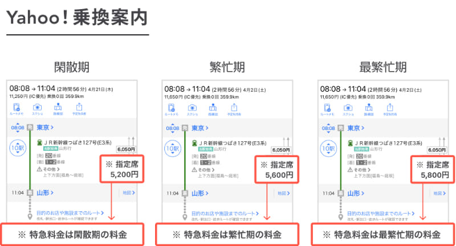Expand その他 notices in 繁忙期 panel
This screenshot has width=456, height=246.
206,170
